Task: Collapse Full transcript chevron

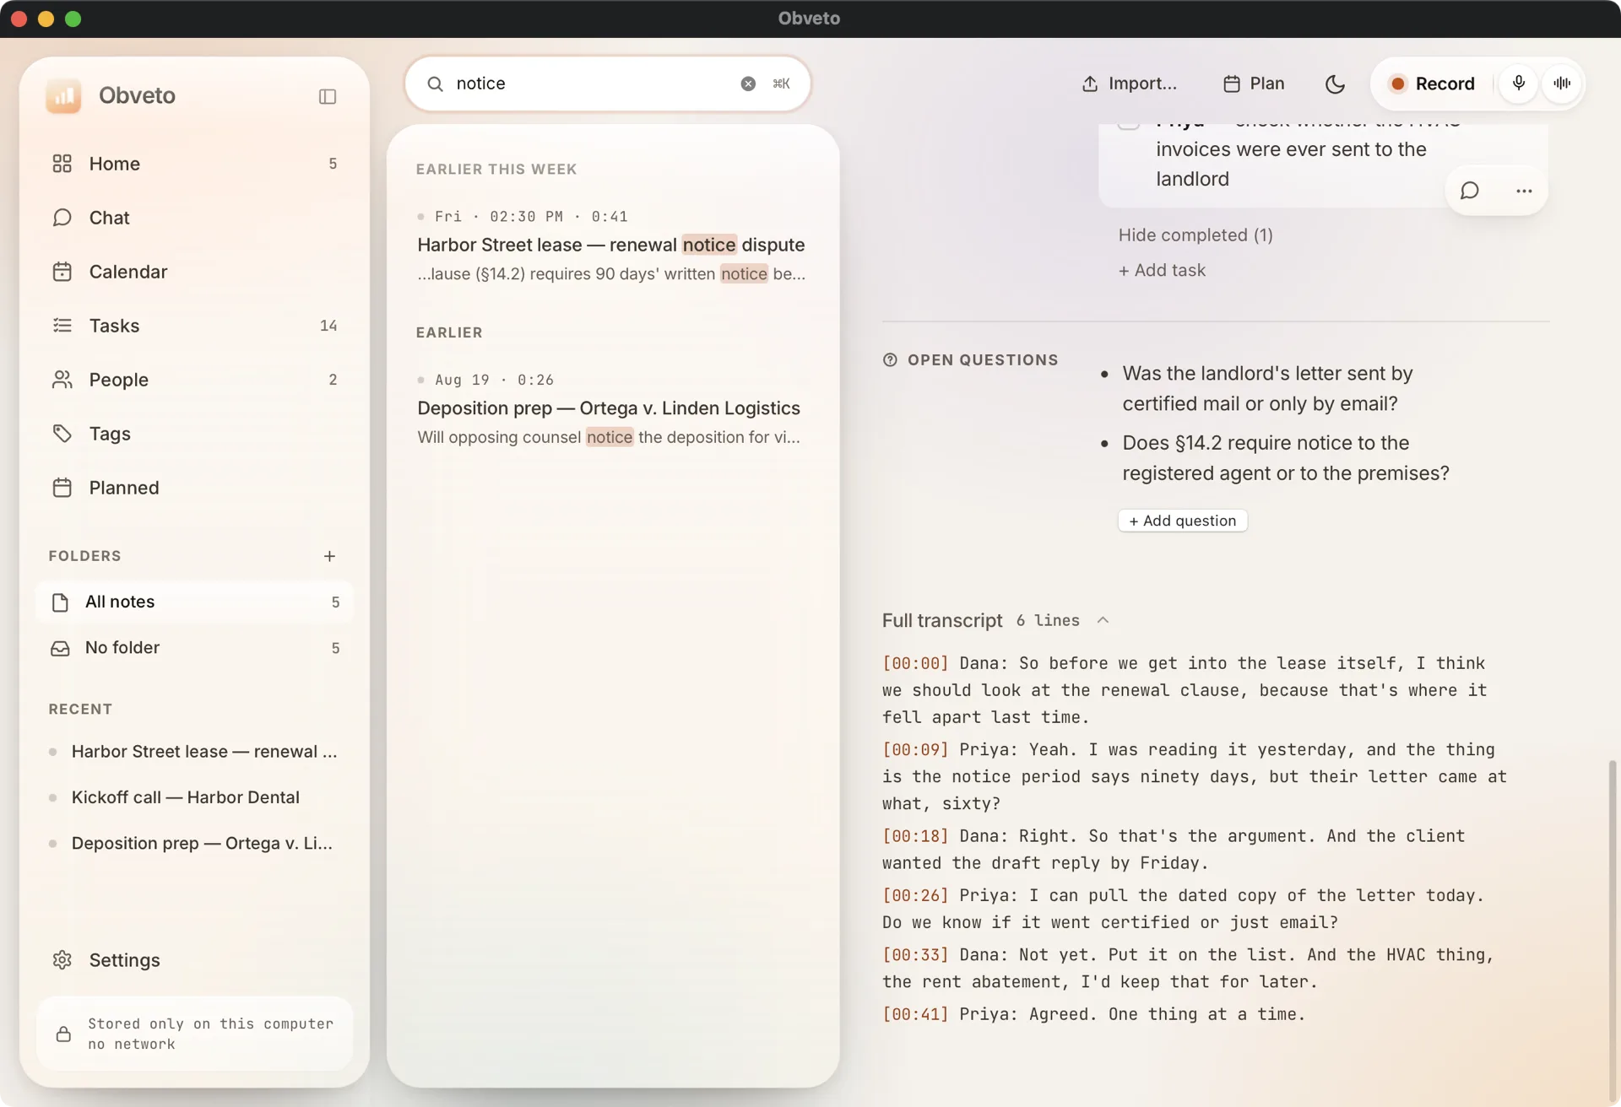Action: pyautogui.click(x=1103, y=620)
